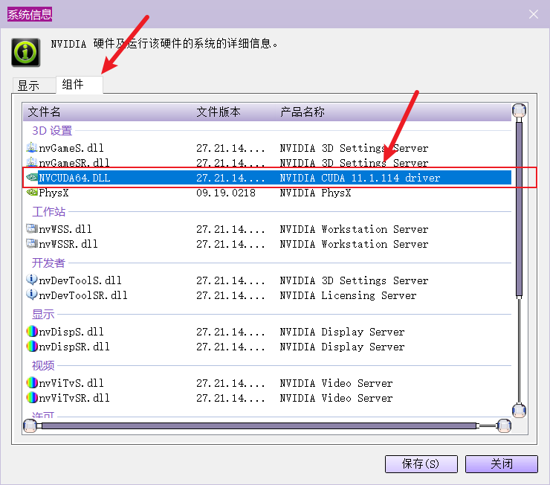Click the nvWSS.dll workstation icon
550x485 pixels.
(31, 229)
